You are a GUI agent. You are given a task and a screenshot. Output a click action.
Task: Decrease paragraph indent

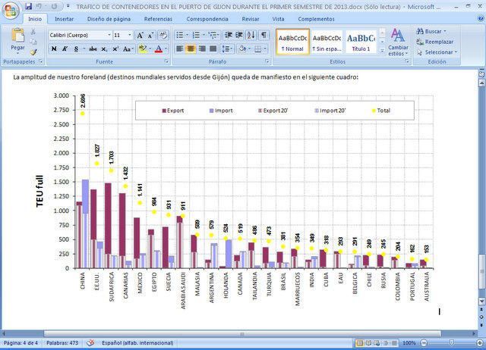229,35
